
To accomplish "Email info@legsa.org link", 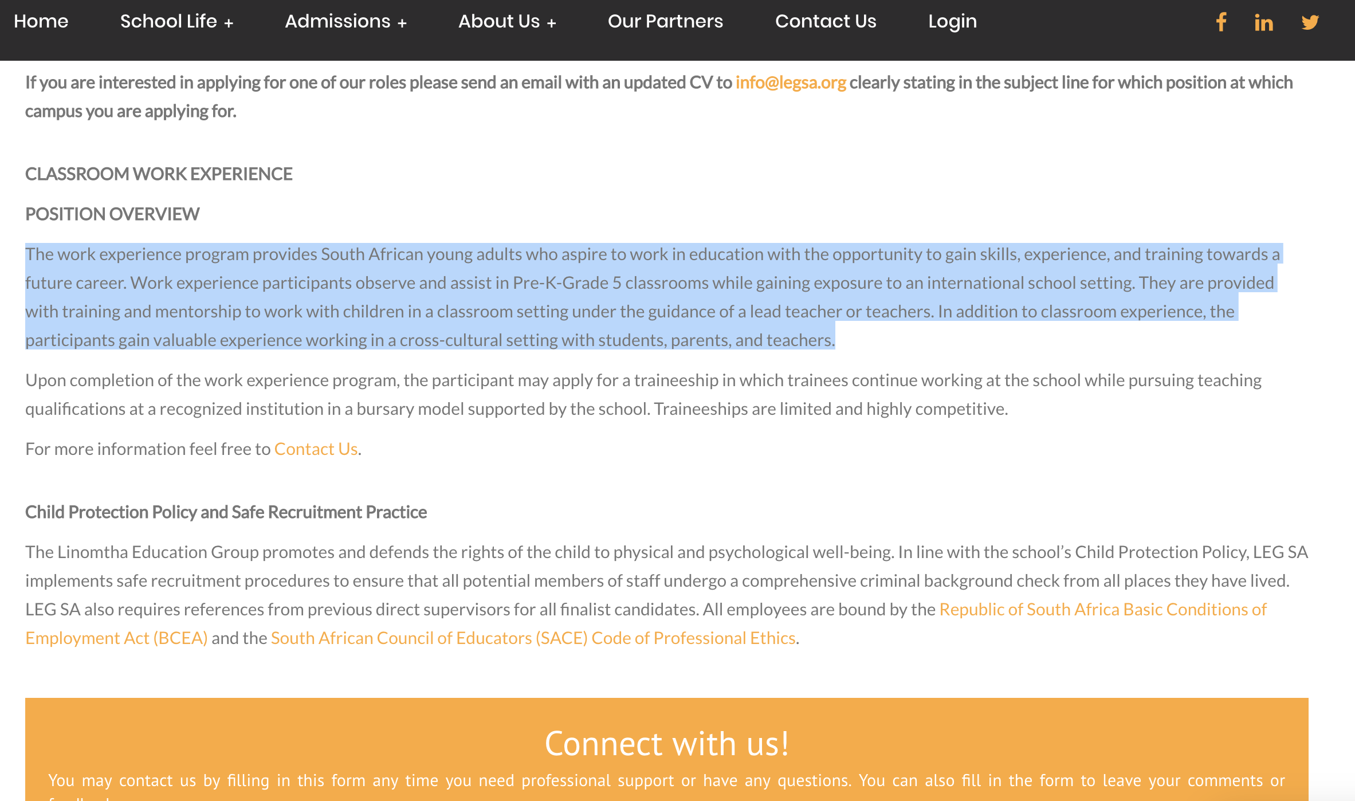I will tap(790, 83).
